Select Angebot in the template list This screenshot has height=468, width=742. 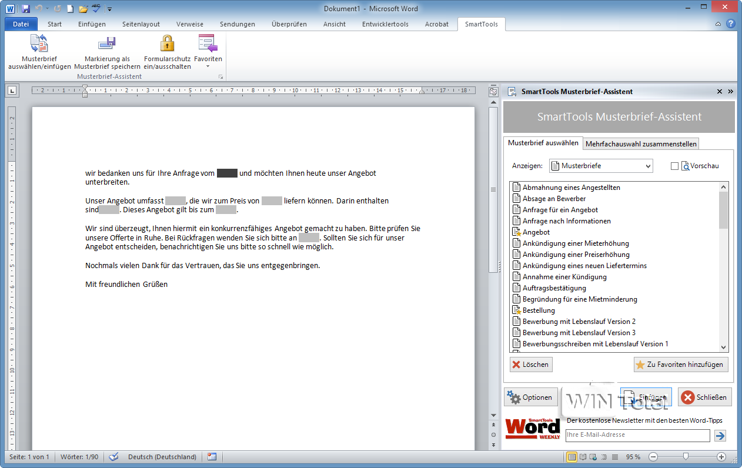(536, 232)
